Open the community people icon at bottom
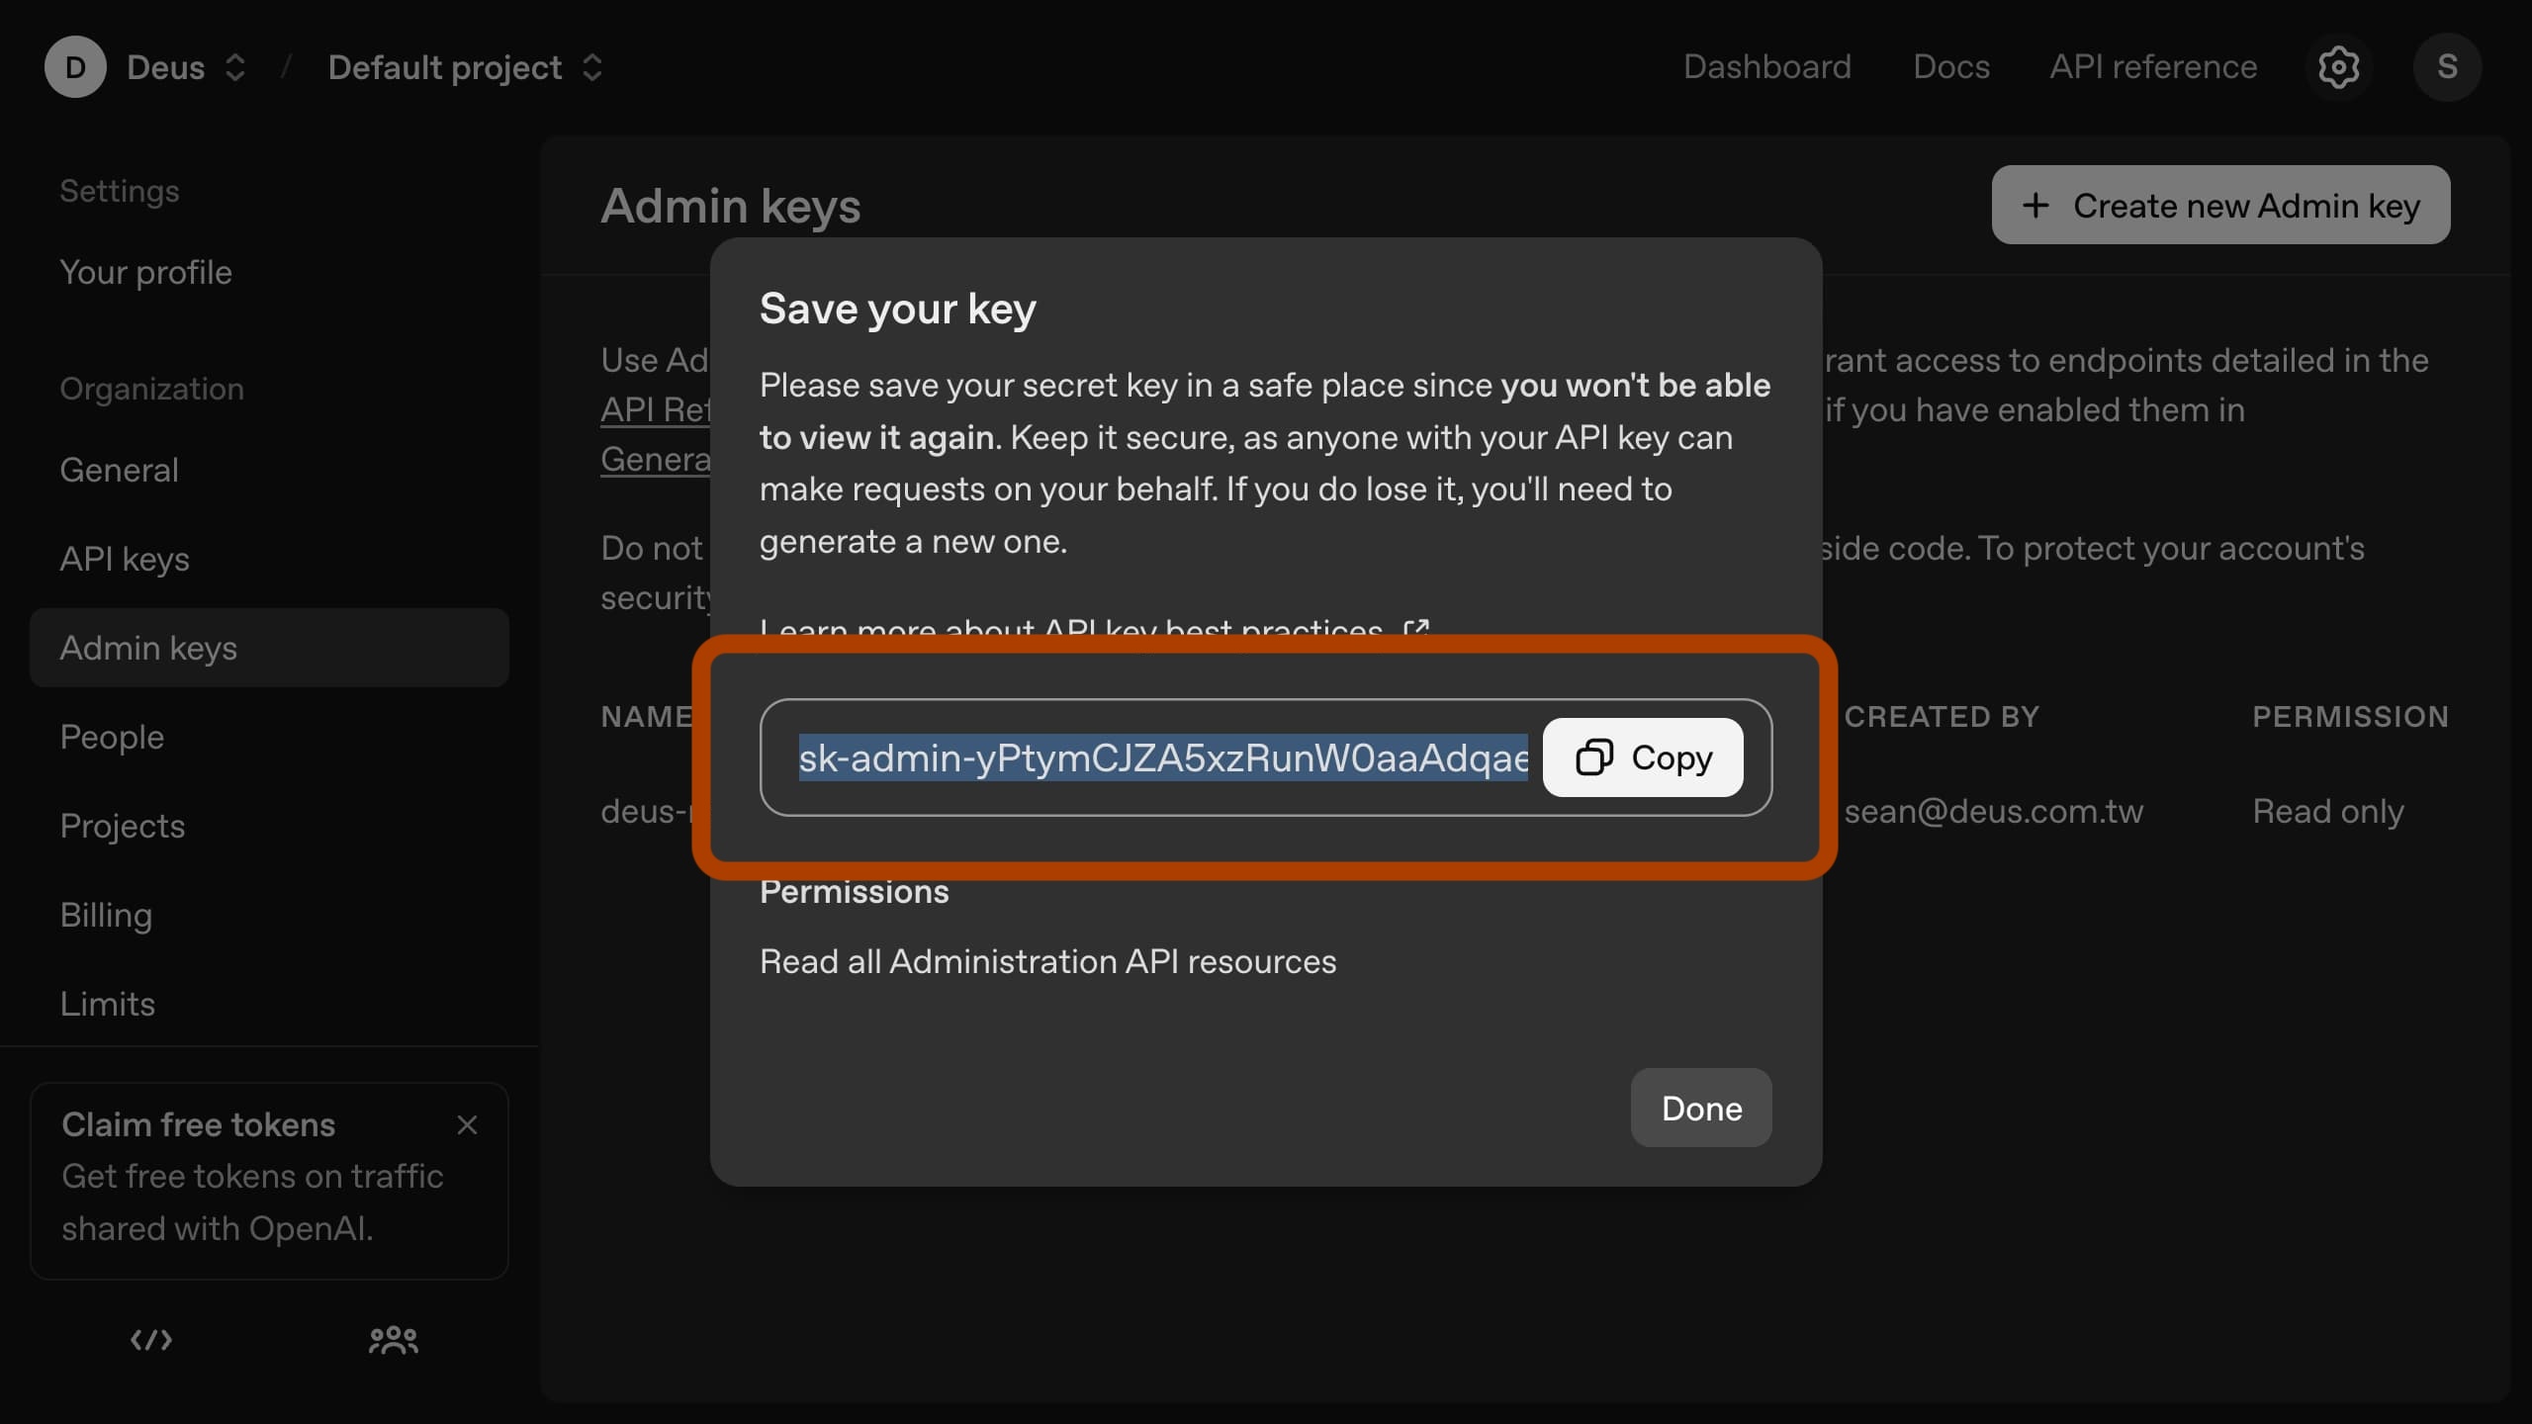This screenshot has height=1424, width=2532. coord(393,1340)
